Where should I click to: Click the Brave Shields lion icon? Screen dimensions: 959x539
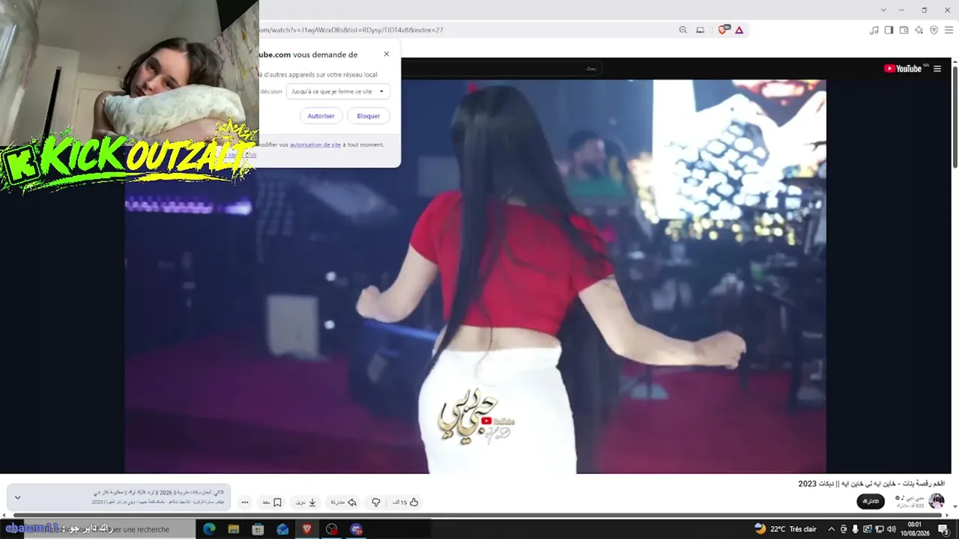(x=723, y=30)
